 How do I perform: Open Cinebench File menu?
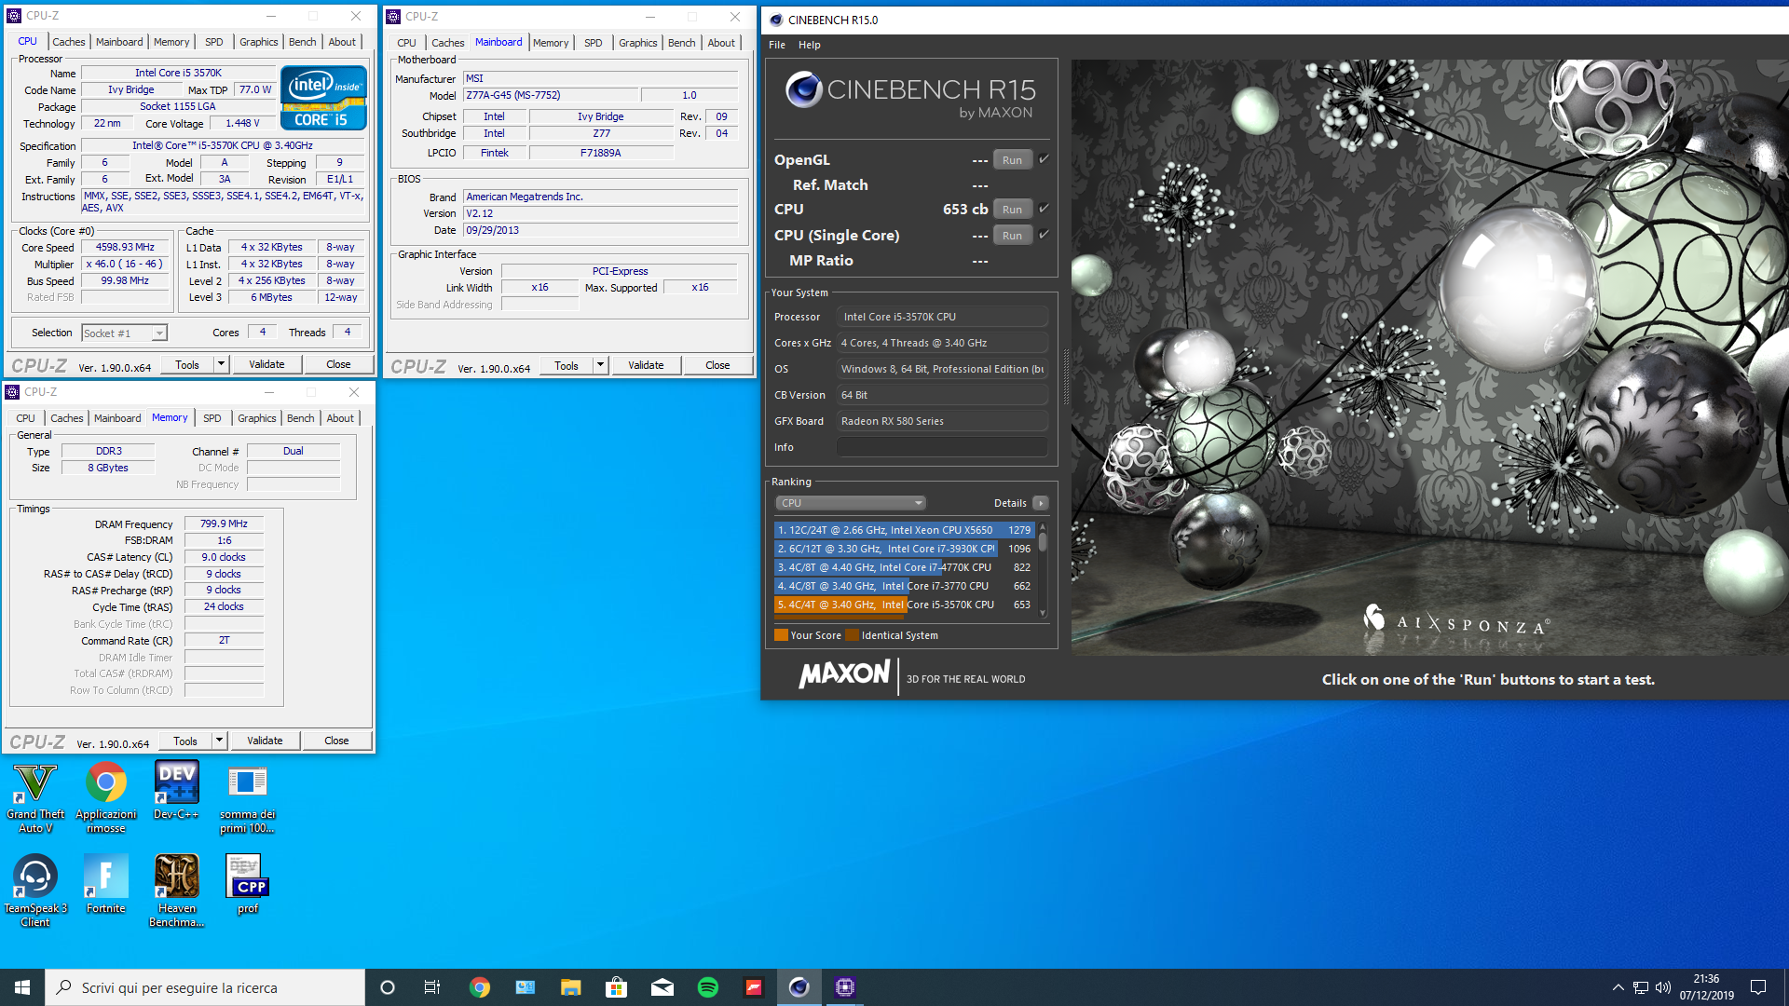(777, 45)
